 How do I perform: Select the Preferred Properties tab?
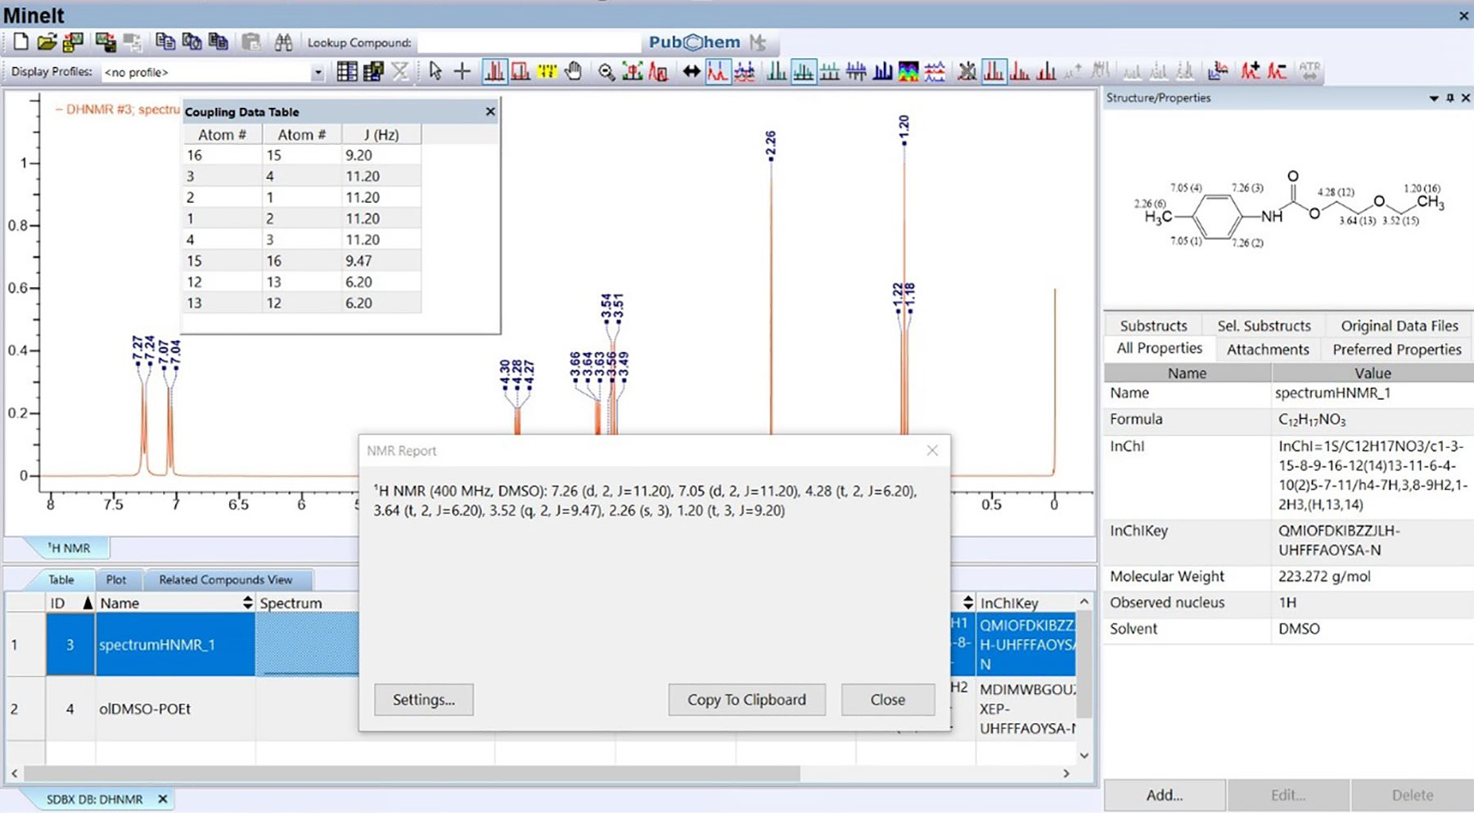pos(1396,349)
